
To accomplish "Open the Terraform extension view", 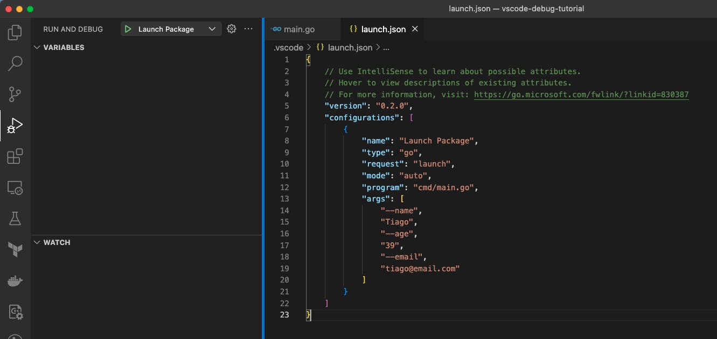I will tap(15, 249).
